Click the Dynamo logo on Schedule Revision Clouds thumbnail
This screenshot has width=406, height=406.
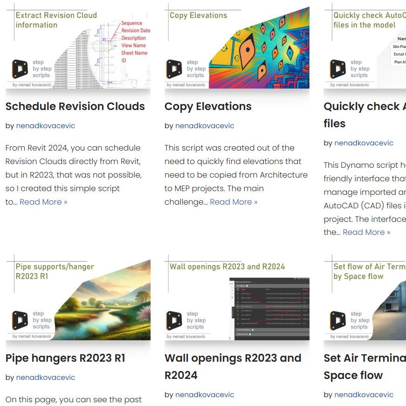point(20,69)
